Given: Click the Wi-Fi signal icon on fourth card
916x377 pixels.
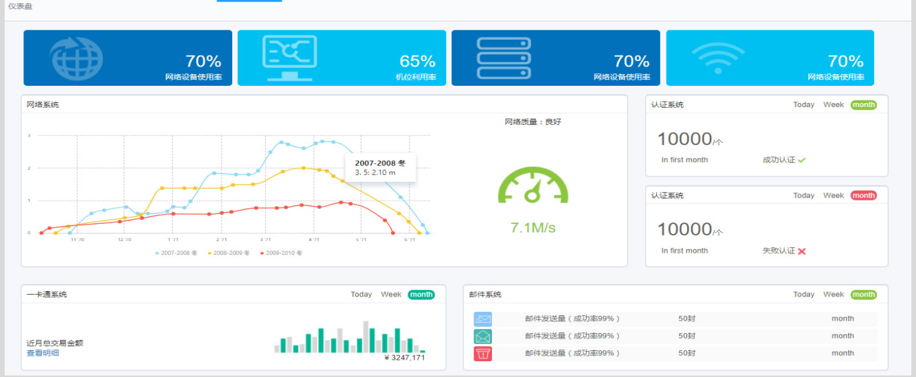Looking at the screenshot, I should tap(718, 58).
